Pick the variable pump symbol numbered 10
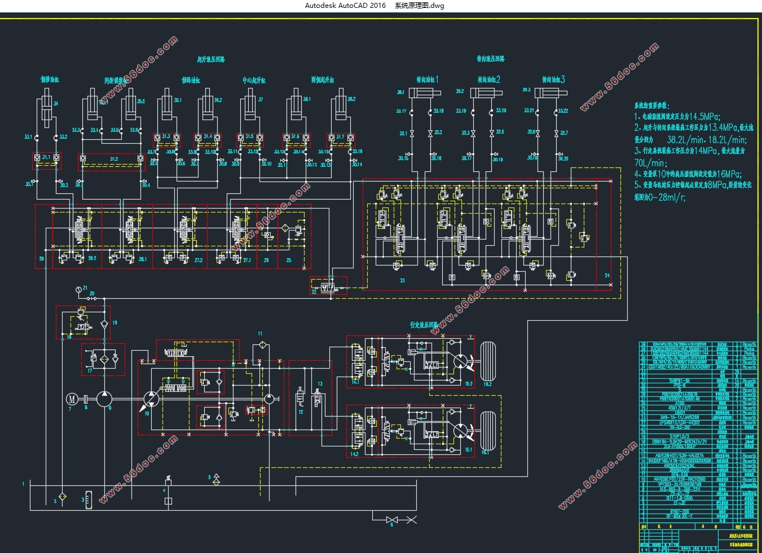Screen dimensions: 762x553 [x=150, y=399]
